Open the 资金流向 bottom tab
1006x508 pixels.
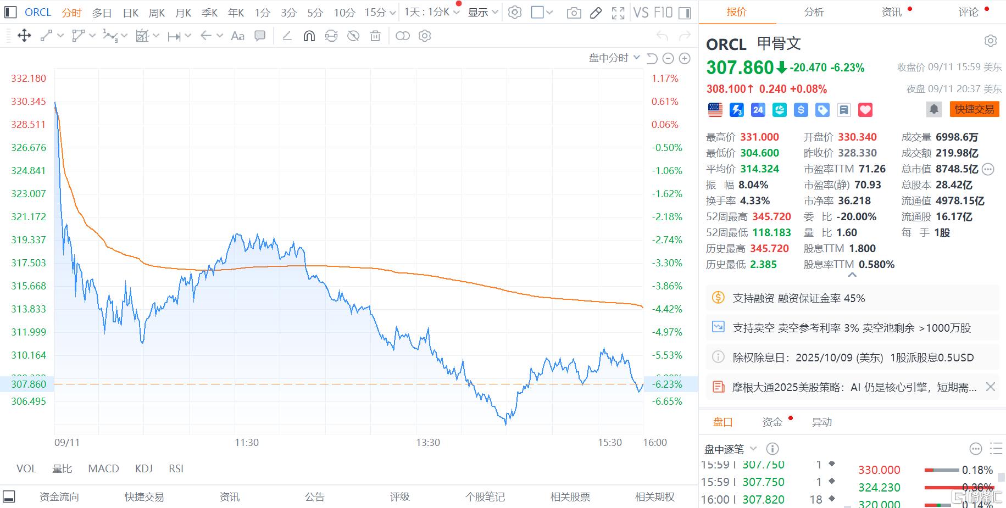59,496
